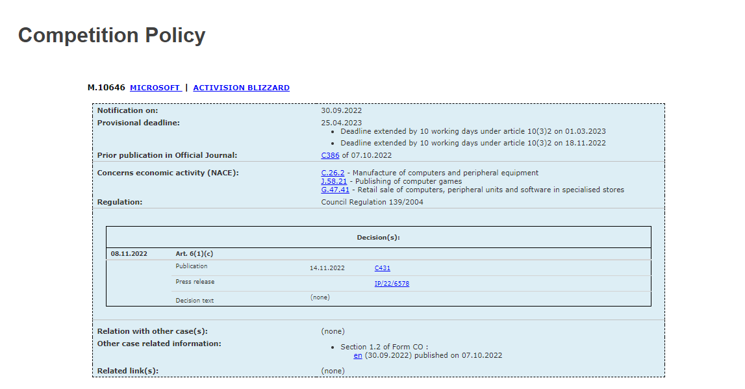The image size is (745, 389).
Task: Click the Decision(s) table header
Action: coord(378,238)
